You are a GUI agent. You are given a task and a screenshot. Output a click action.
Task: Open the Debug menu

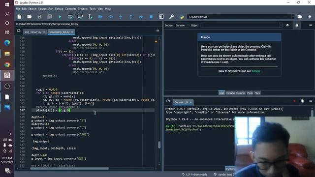59,9
